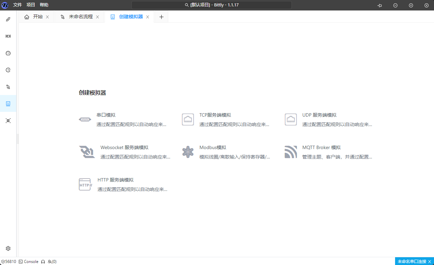Click the headset support icon in status bar

(x=43, y=262)
